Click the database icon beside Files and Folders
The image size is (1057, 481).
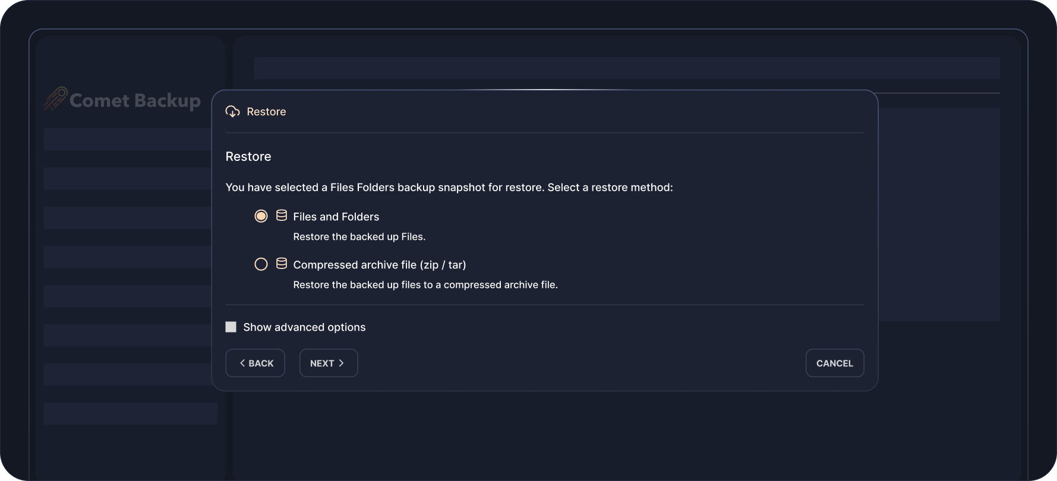[282, 216]
